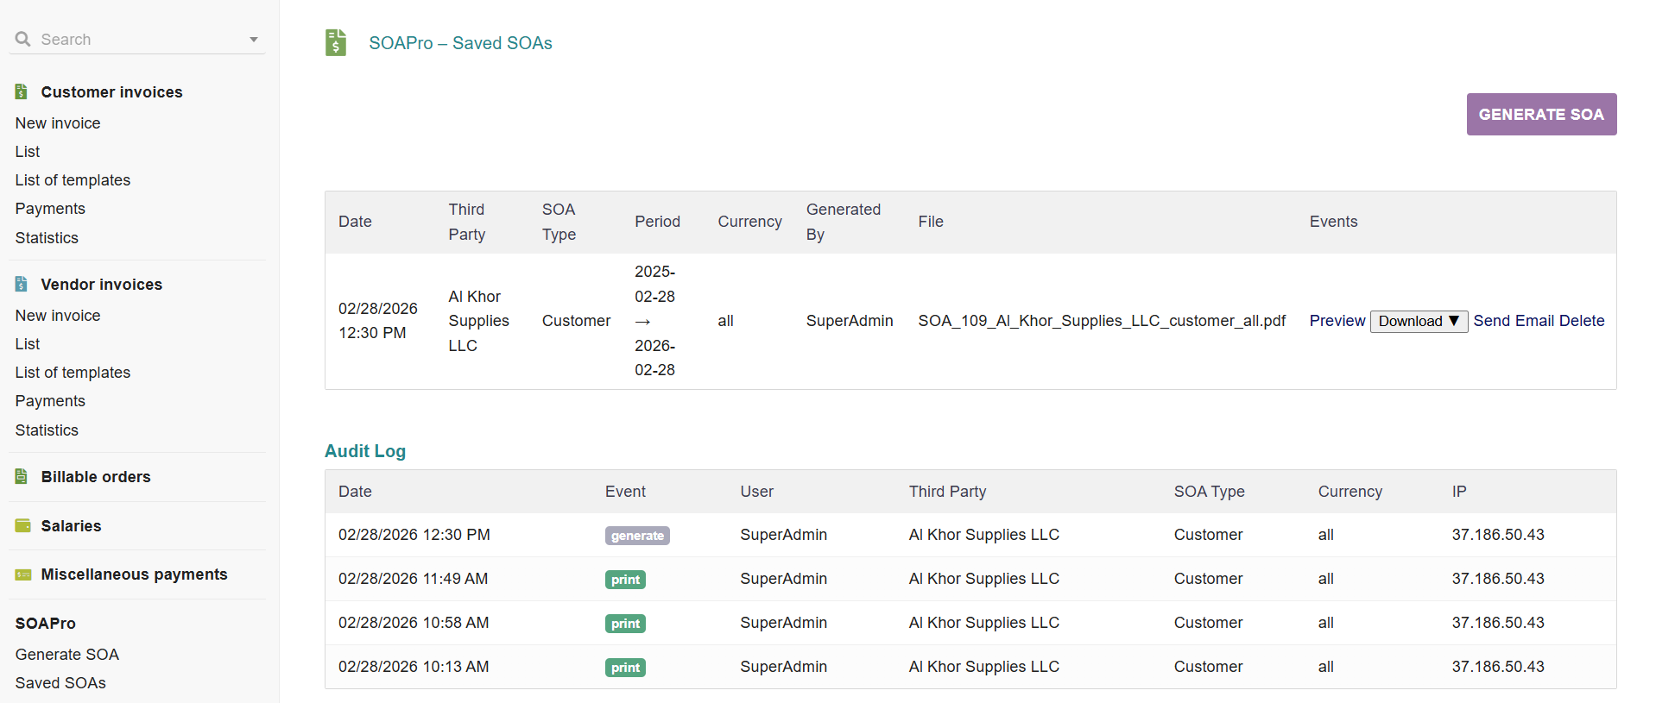Open the Download dropdown for the SOA
The height and width of the screenshot is (703, 1656).
click(1419, 321)
